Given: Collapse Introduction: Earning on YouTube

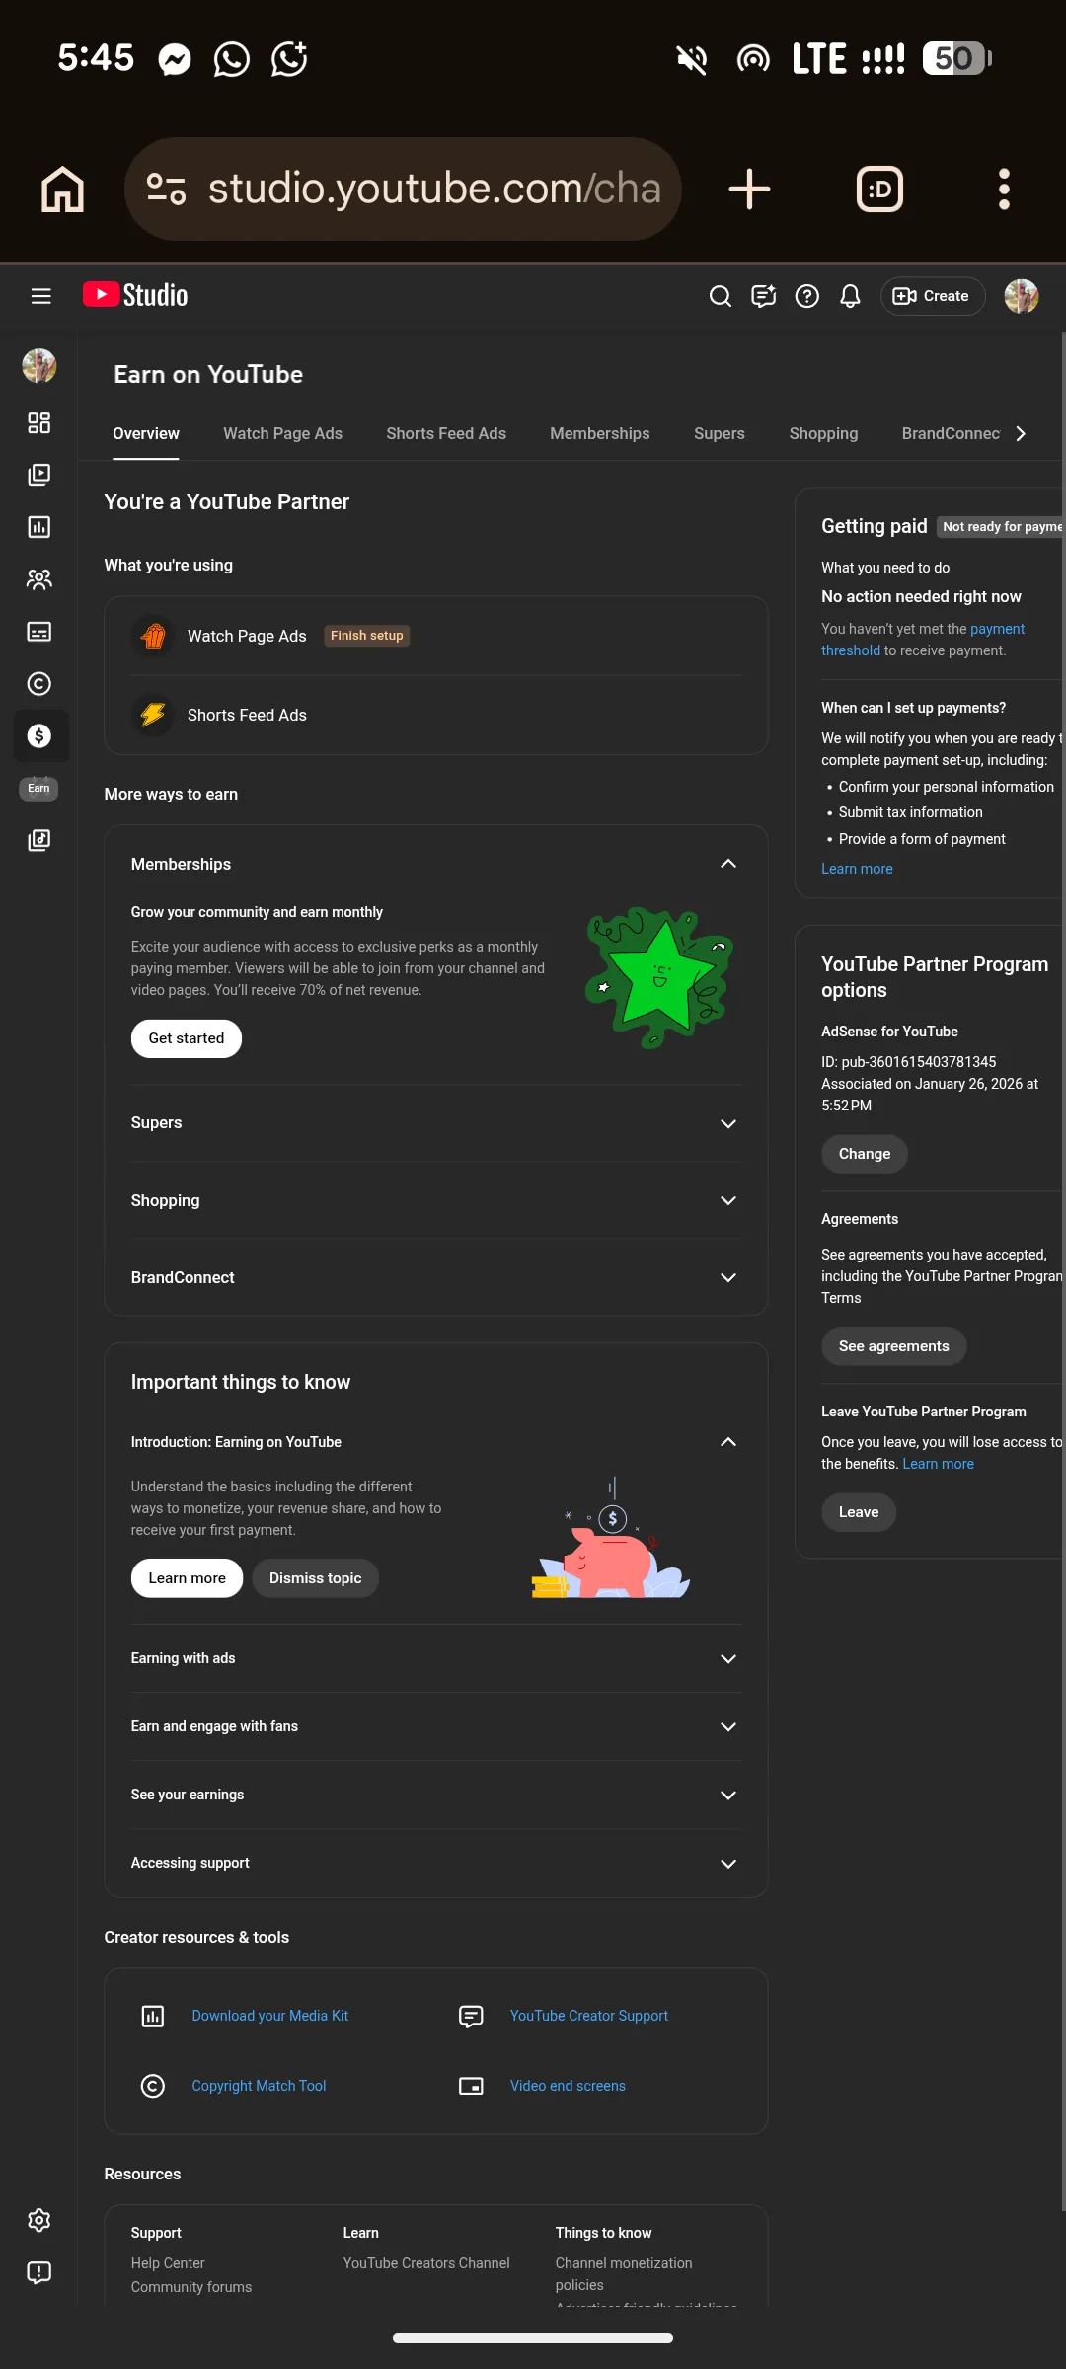Looking at the screenshot, I should [x=728, y=1442].
